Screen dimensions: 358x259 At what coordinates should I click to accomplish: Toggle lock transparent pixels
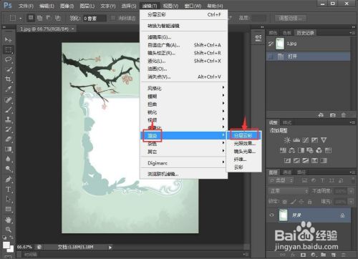click(284, 202)
